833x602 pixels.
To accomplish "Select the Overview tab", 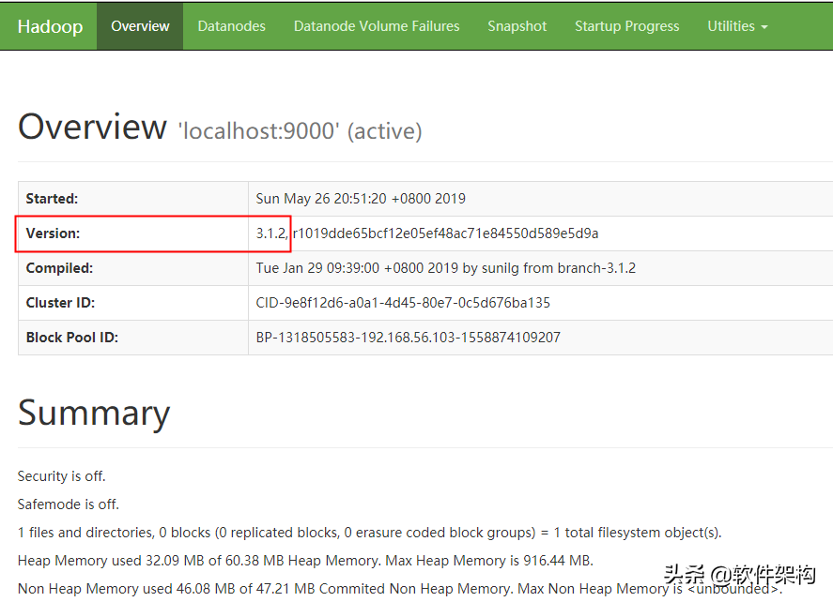I will click(x=140, y=26).
